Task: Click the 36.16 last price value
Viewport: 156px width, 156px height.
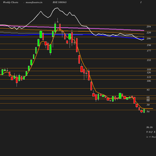Action: [x=149, y=127]
